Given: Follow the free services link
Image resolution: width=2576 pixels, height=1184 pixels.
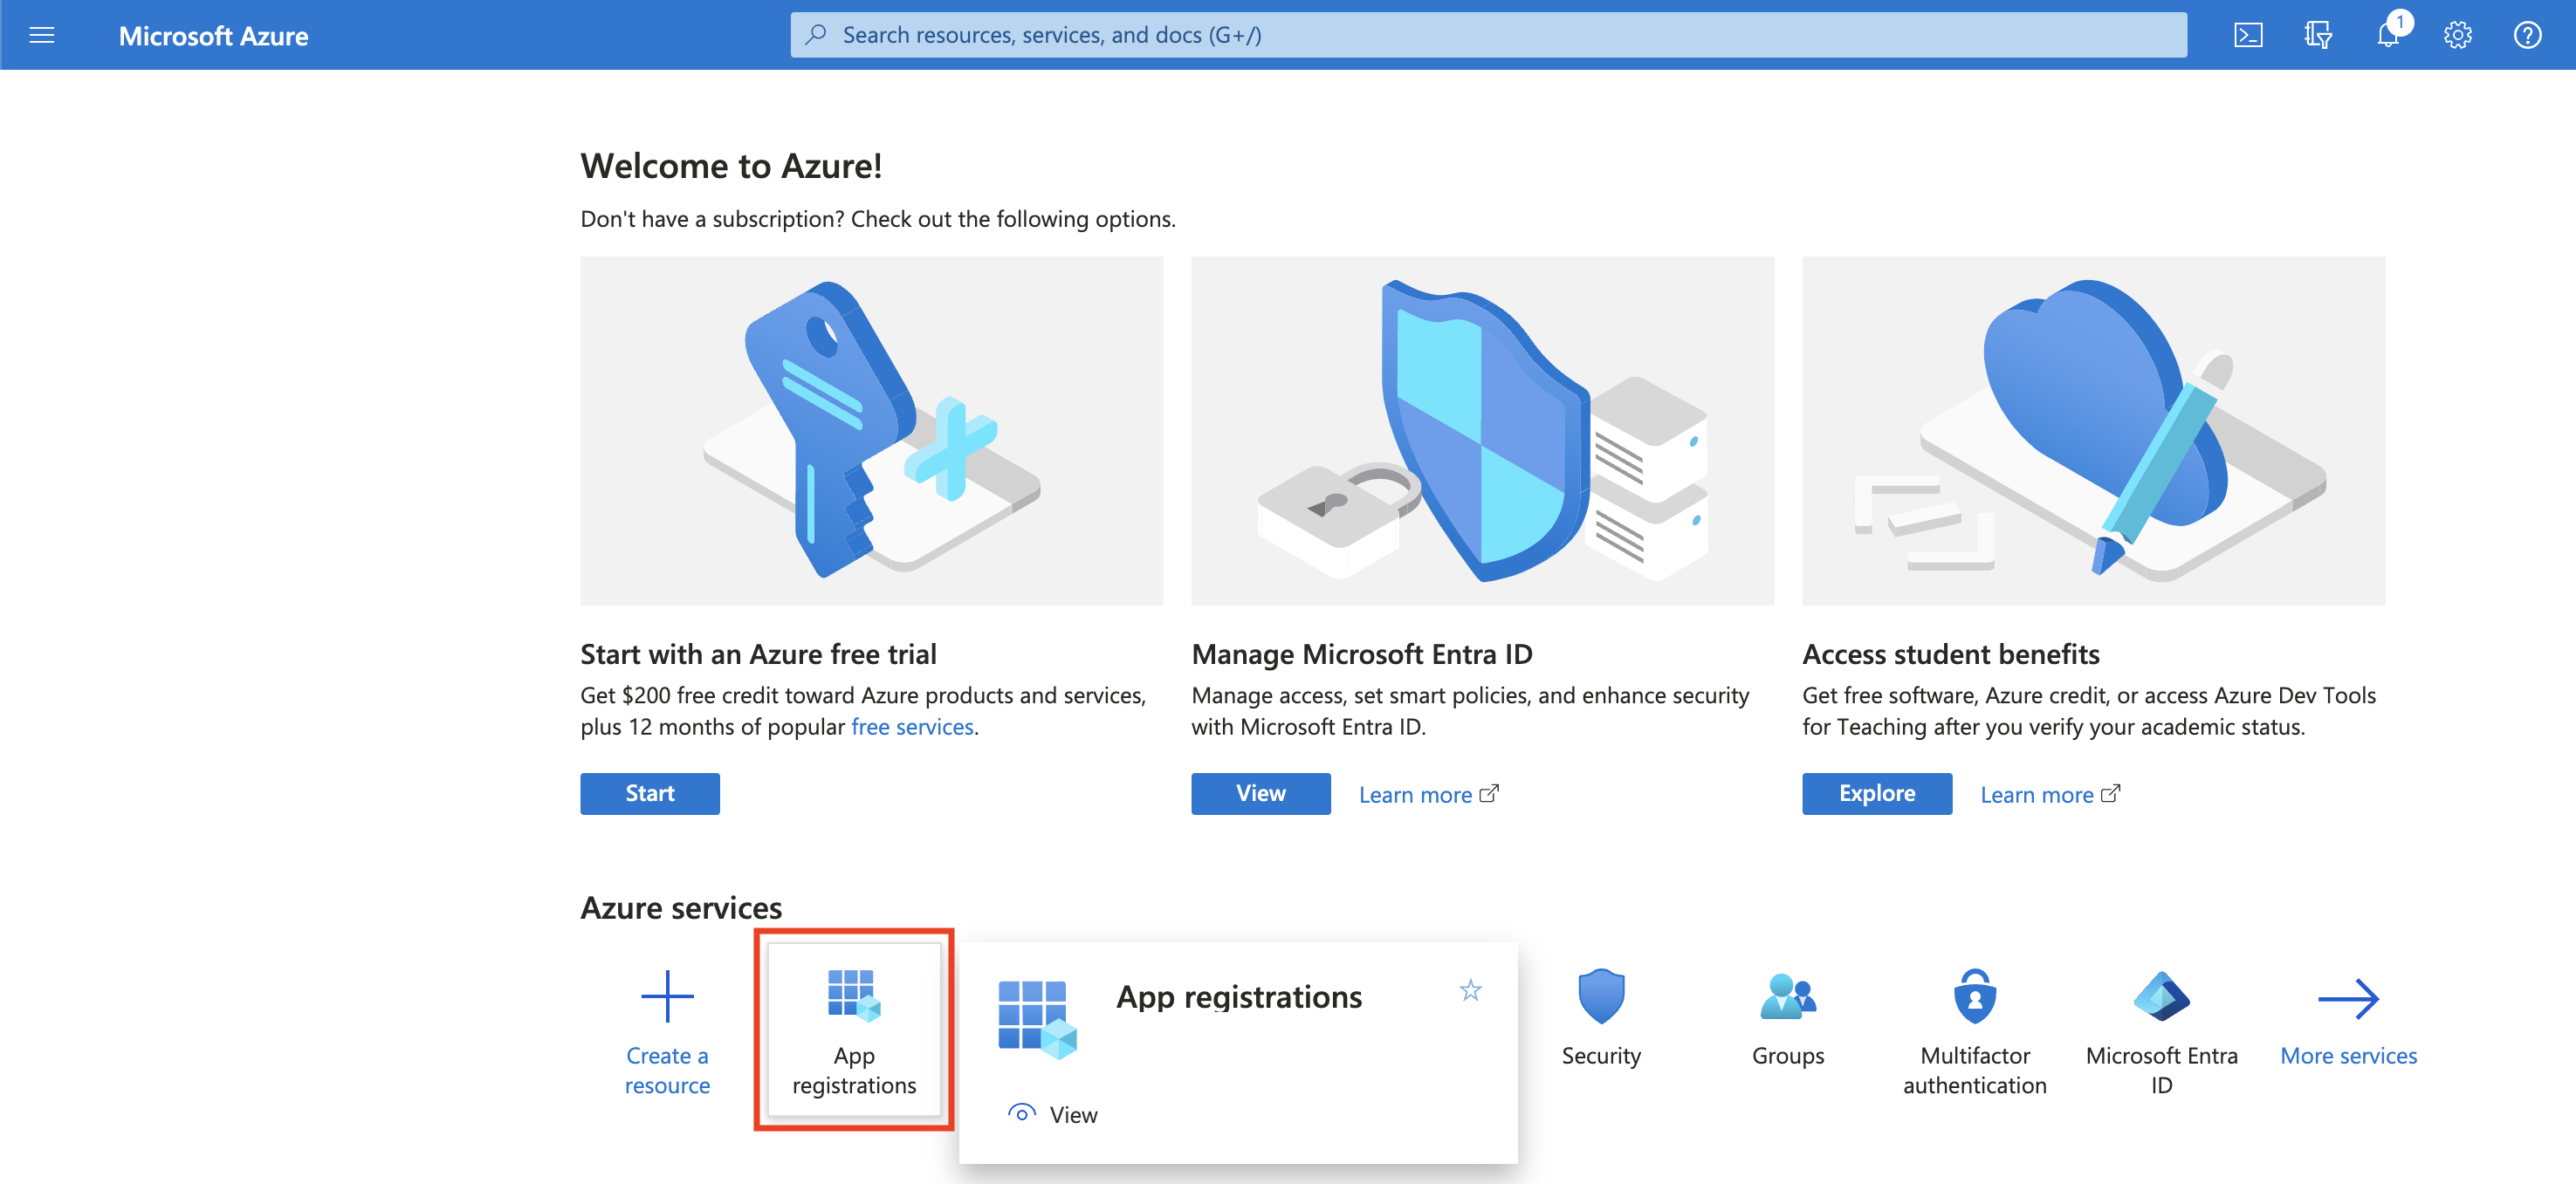Looking at the screenshot, I should 912,727.
